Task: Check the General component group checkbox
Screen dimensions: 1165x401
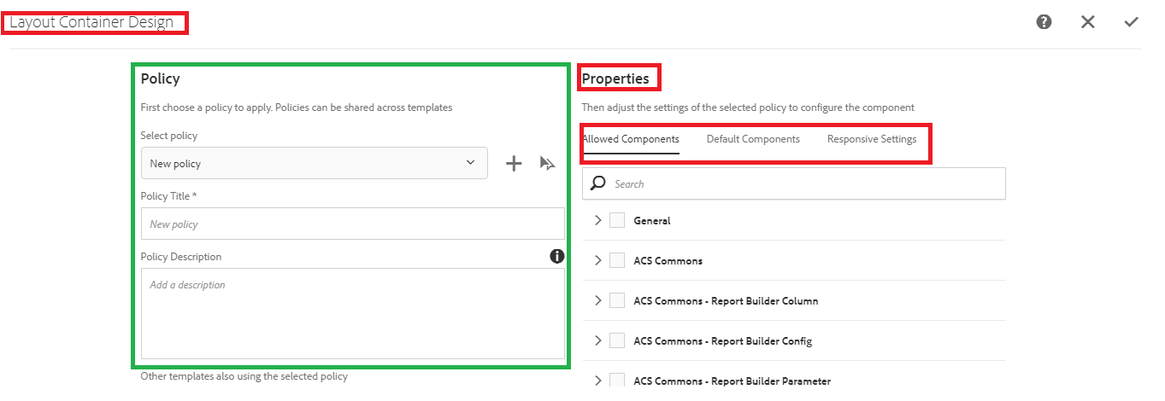Action: click(617, 220)
